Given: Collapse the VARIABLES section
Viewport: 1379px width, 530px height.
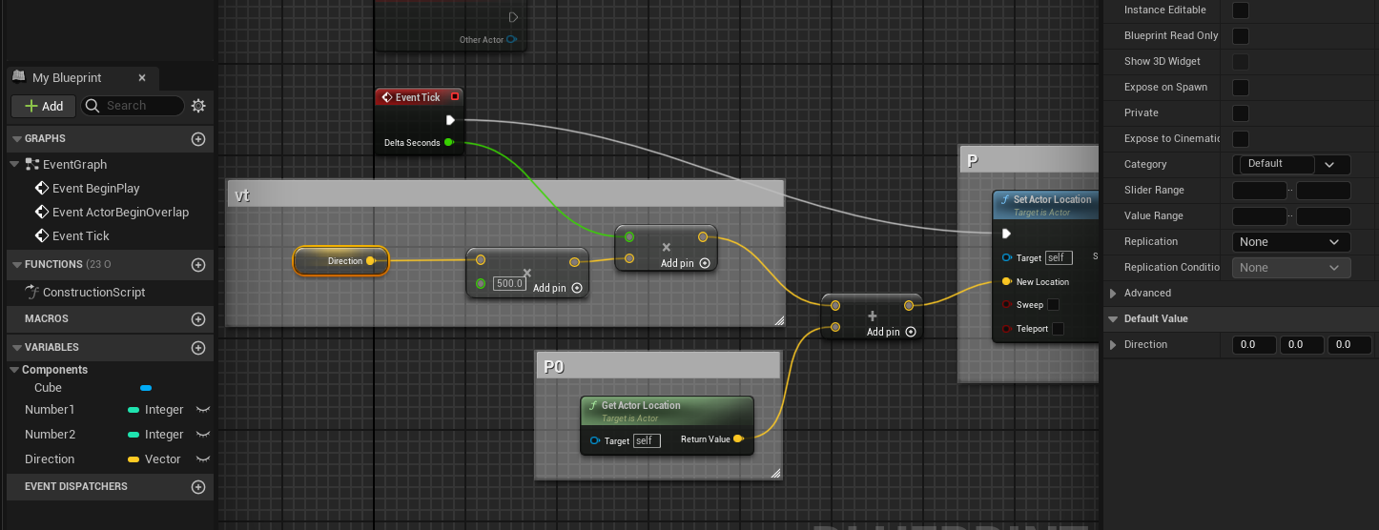Looking at the screenshot, I should point(17,348).
